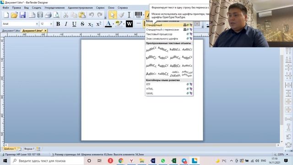Open the Упорядочивание menu

54,8
